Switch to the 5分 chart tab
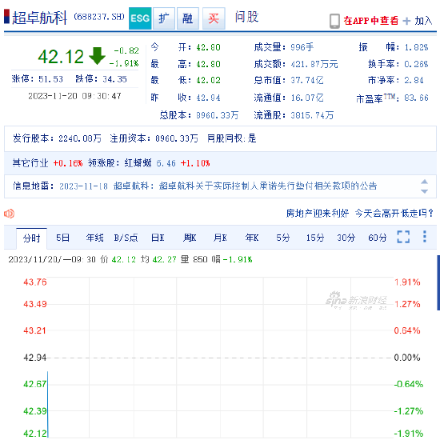The height and width of the screenshot is (440, 440). point(283,238)
